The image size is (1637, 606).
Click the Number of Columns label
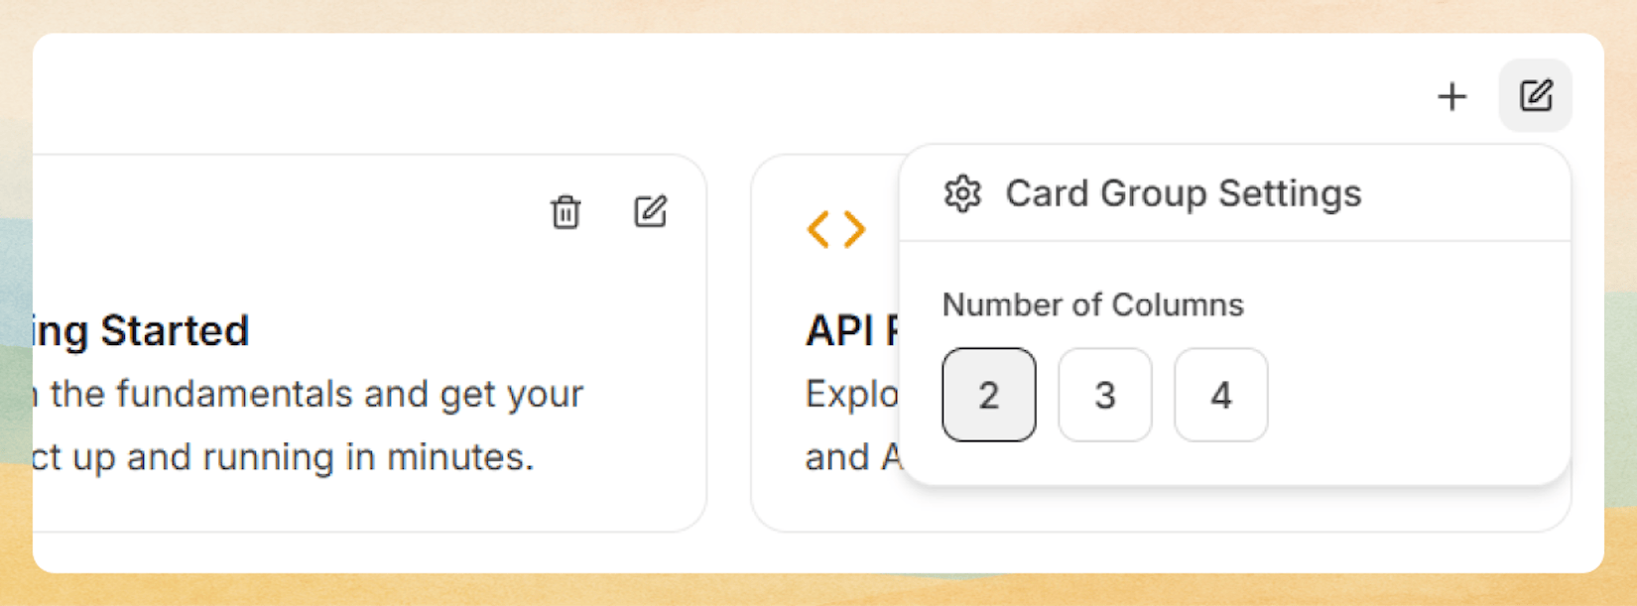click(1092, 304)
